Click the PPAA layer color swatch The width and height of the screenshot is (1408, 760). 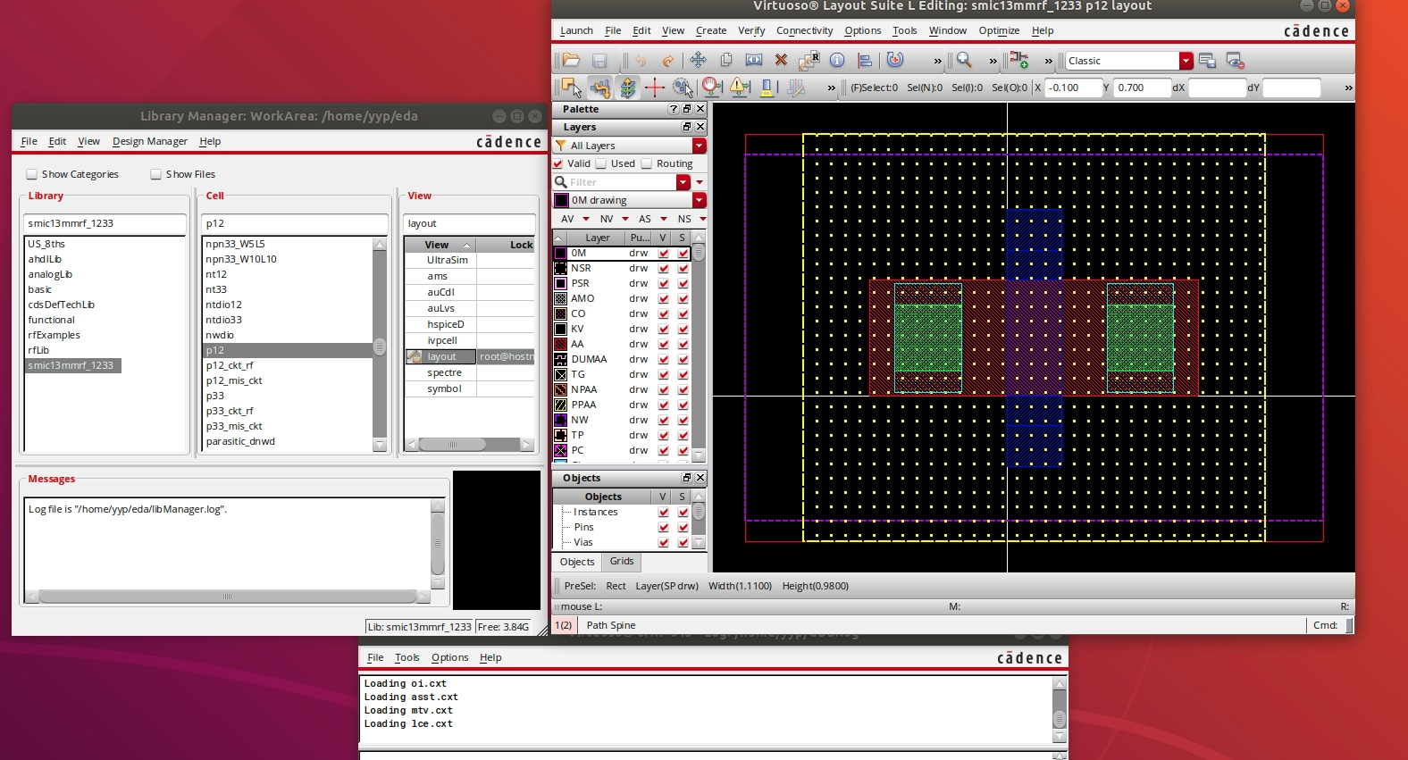coord(561,405)
